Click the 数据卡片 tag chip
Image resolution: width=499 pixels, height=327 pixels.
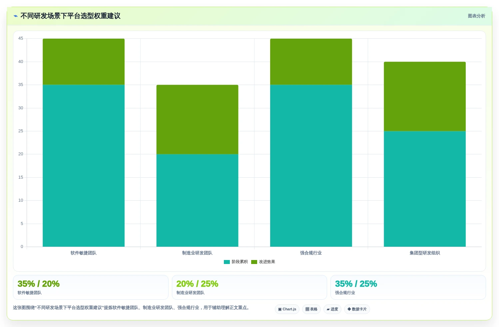(x=357, y=309)
